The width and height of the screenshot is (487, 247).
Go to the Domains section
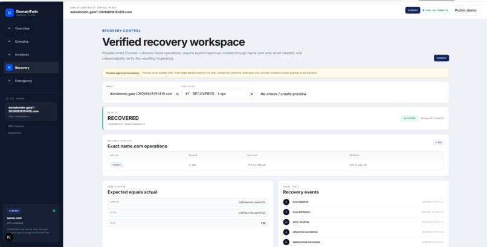coord(31,42)
